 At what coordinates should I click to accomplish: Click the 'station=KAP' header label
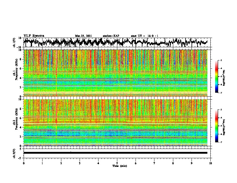(111, 36)
